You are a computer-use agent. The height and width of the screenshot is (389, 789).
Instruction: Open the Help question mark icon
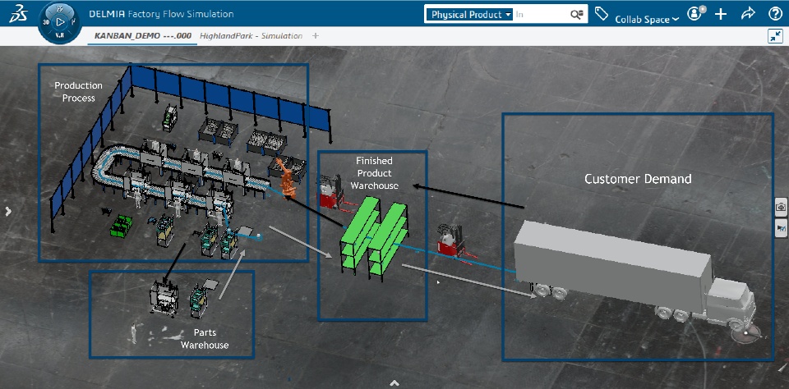(775, 14)
